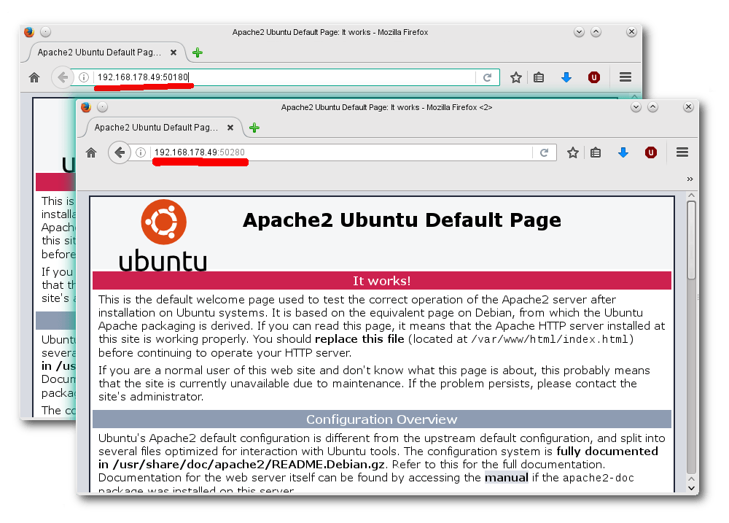Show bookmarks list in the front Firefox window
729x523 pixels.
[596, 152]
